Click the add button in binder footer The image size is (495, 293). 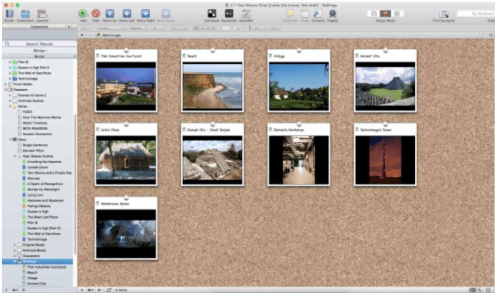6,290
